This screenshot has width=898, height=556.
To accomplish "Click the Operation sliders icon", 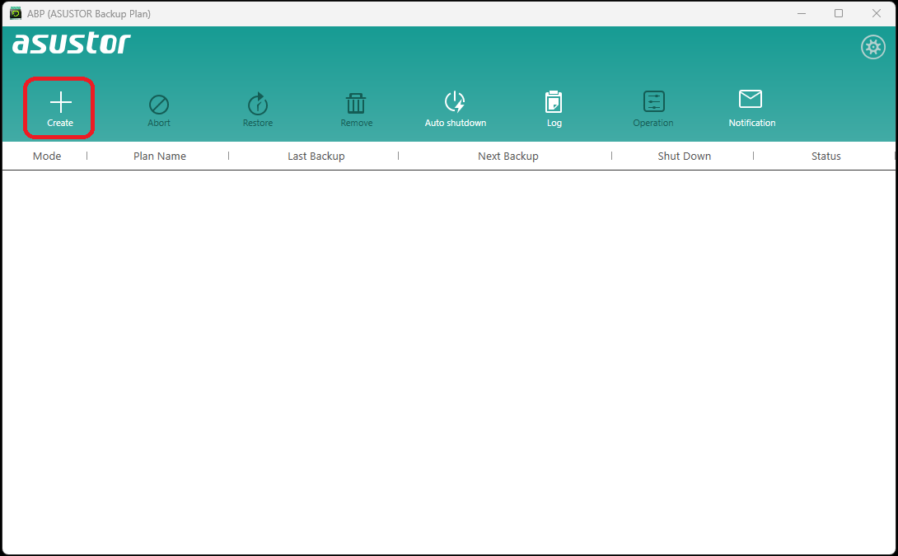I will tap(653, 102).
